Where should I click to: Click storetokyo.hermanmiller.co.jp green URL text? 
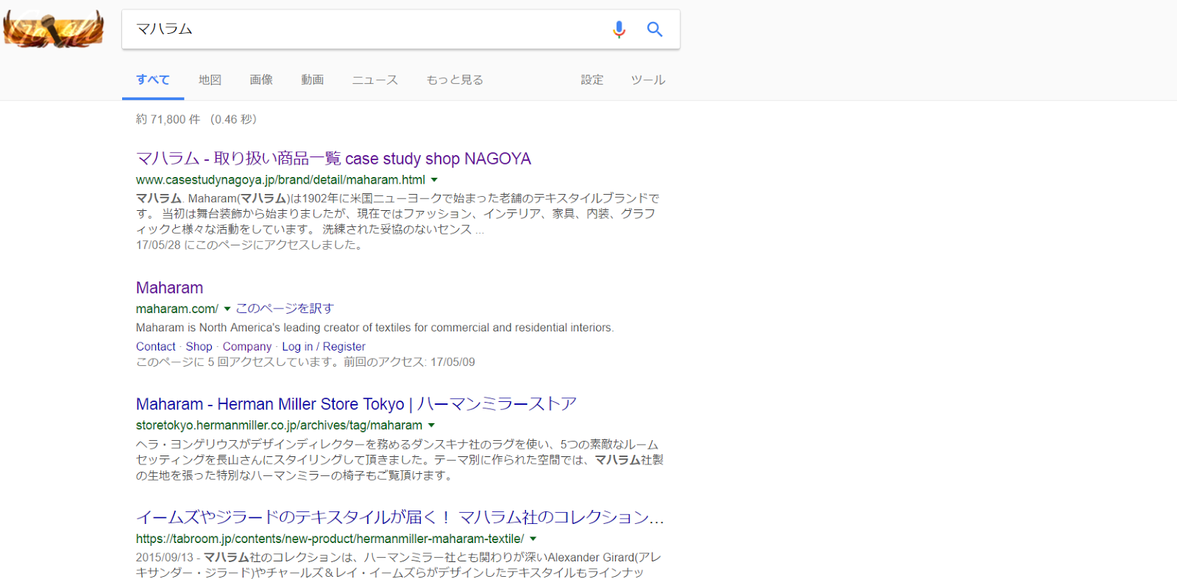280,425
